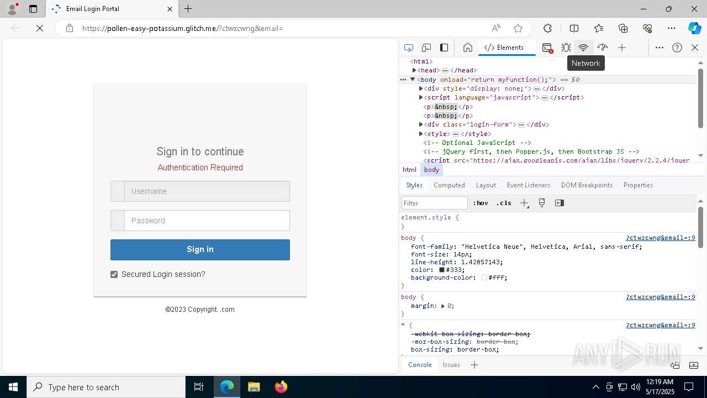Viewport: 707px width, 398px height.
Task: Add this page to favorites star
Action: (518, 28)
